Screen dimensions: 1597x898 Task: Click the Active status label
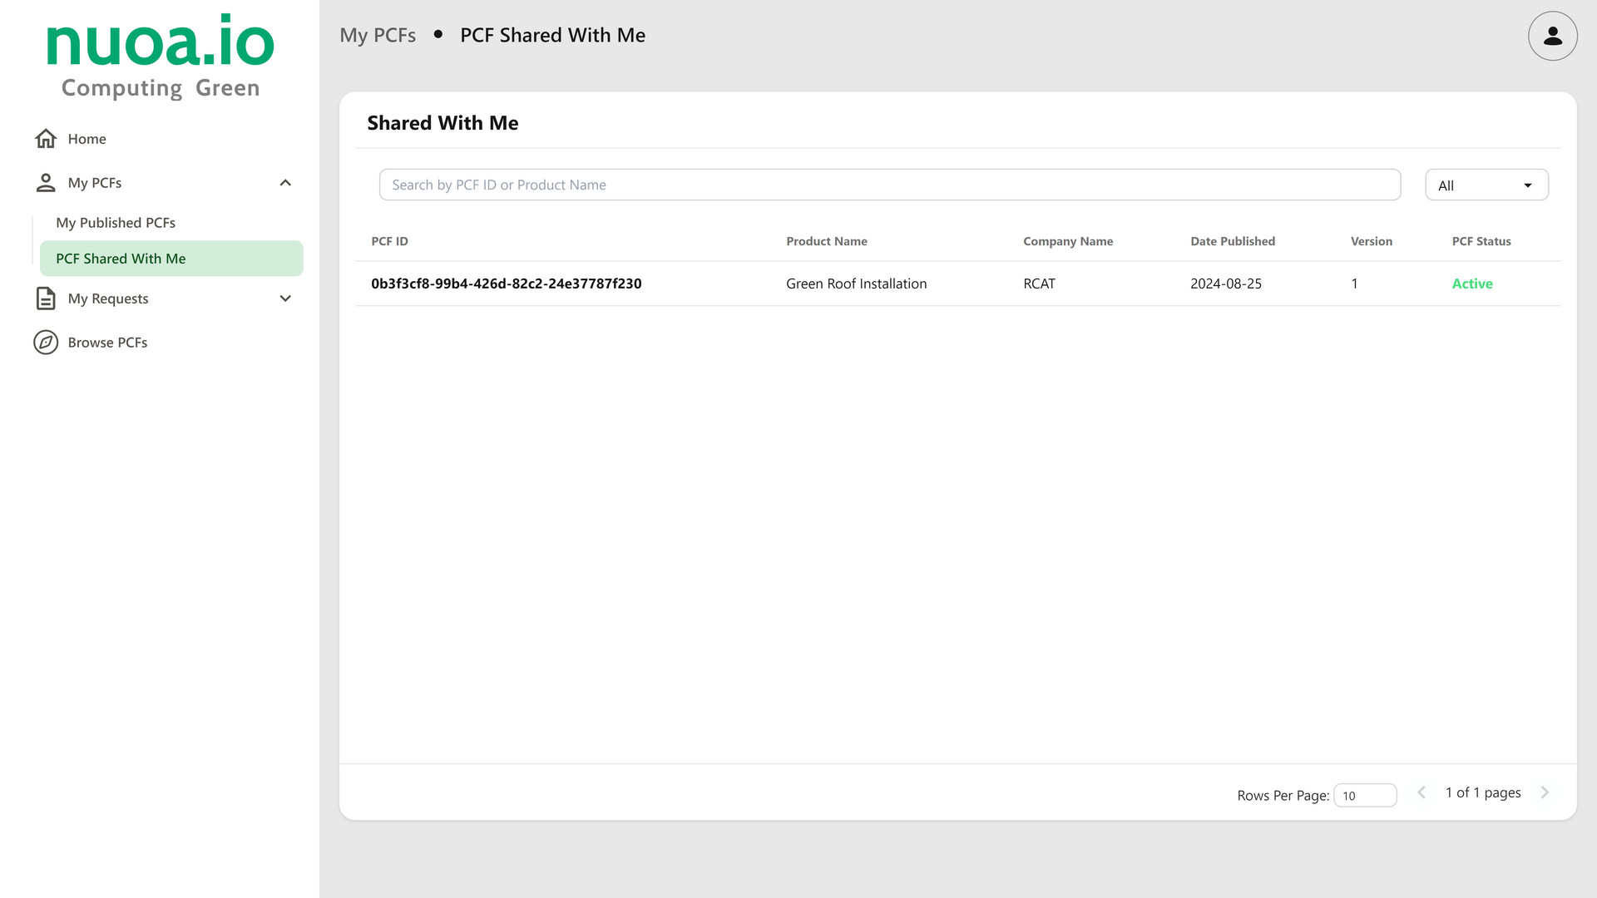tap(1471, 284)
